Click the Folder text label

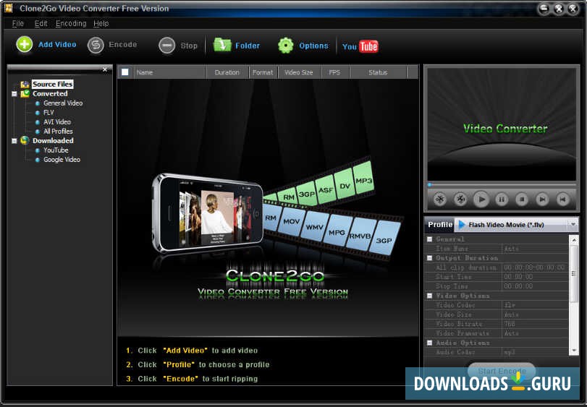248,46
